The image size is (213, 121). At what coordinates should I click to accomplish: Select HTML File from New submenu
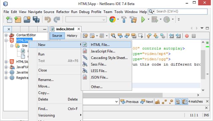click(106, 45)
